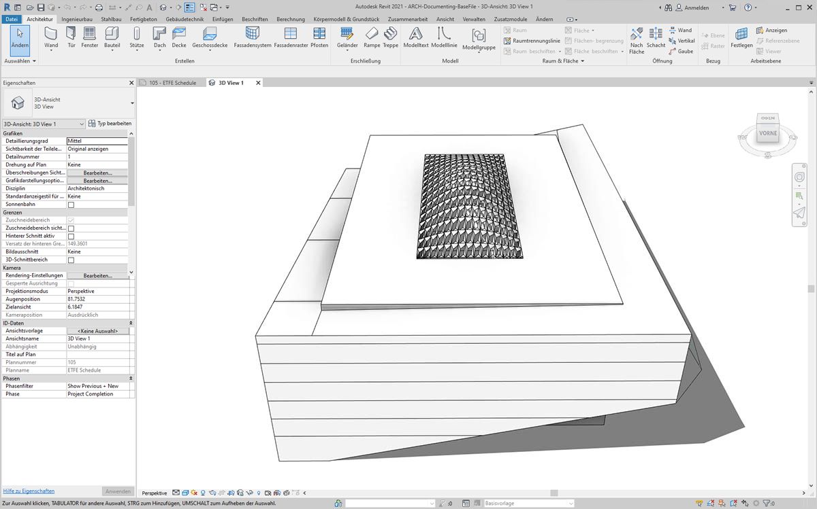Viewport: 817px width, 509px height.
Task: Select the Nach Fläche opening tool
Action: 637,41
